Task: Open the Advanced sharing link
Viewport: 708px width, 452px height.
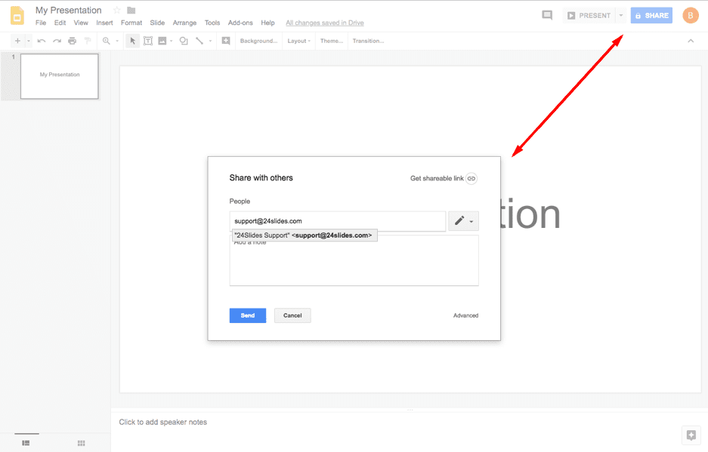Action: tap(465, 315)
